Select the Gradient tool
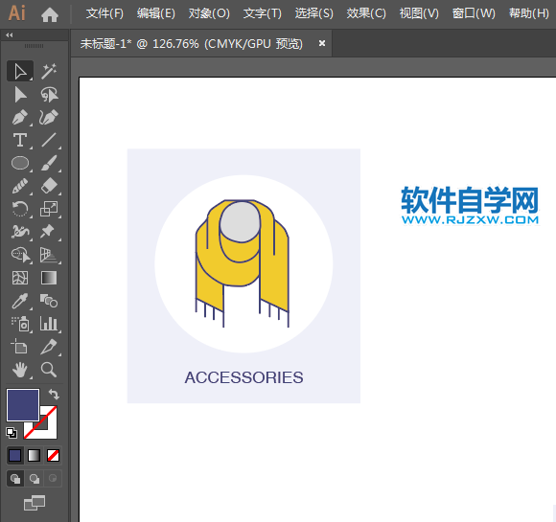The image size is (556, 522). click(49, 278)
